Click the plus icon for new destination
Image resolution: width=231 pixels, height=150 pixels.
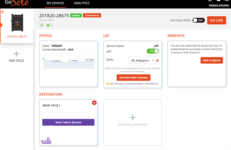(132, 118)
